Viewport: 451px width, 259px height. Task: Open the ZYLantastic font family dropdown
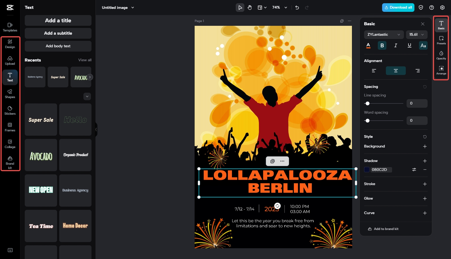pyautogui.click(x=383, y=35)
